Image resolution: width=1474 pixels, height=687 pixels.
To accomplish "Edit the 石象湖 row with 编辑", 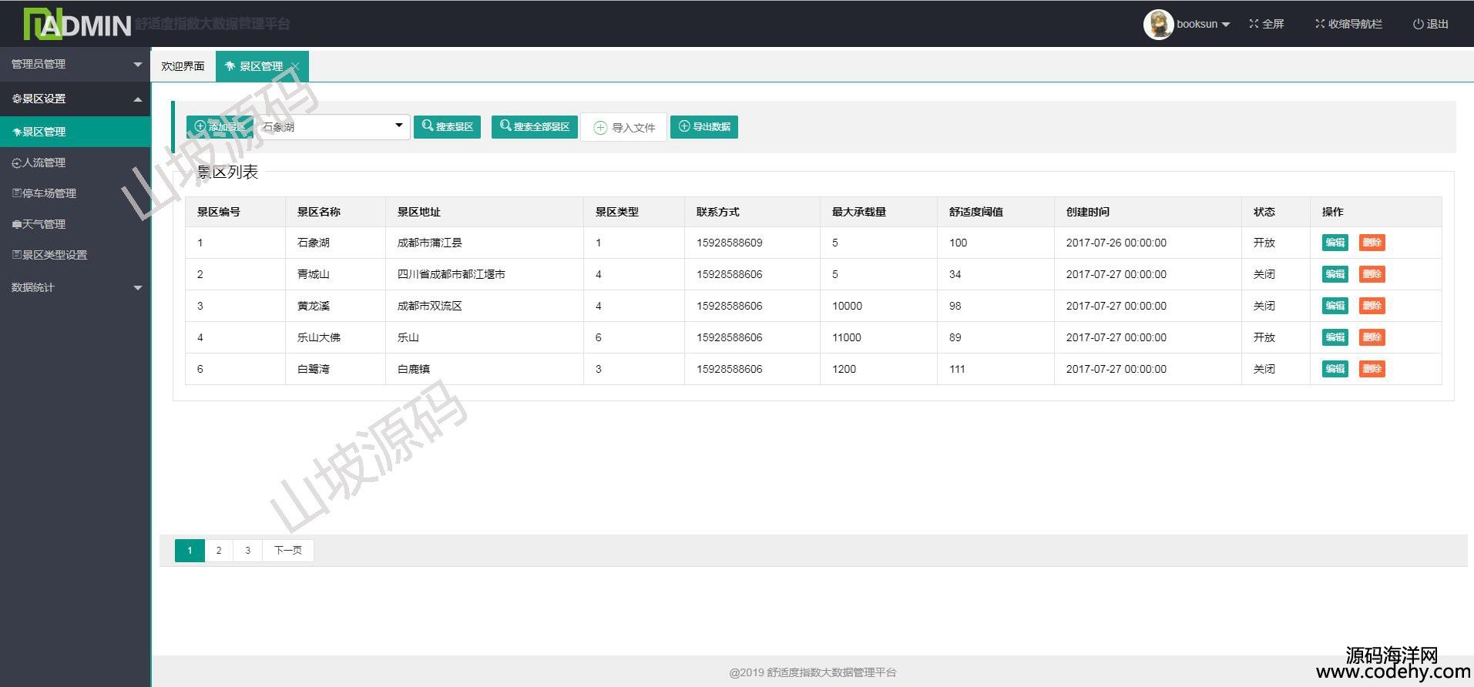I will (x=1335, y=243).
